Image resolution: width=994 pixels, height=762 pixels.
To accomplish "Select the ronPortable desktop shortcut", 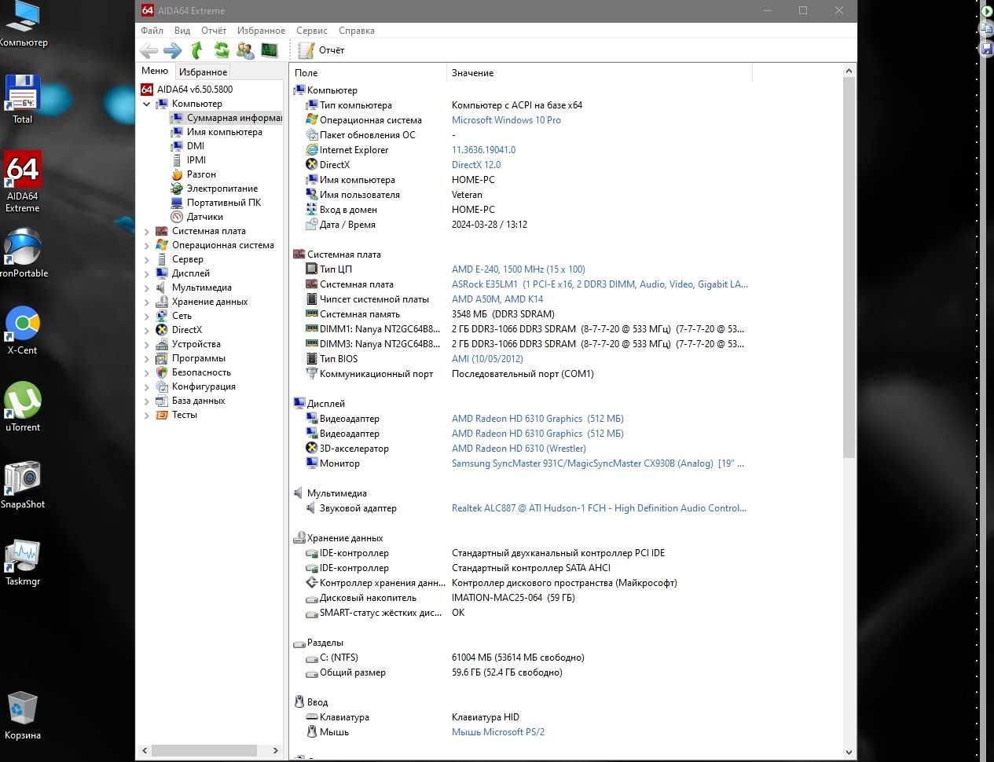I will 23,253.
